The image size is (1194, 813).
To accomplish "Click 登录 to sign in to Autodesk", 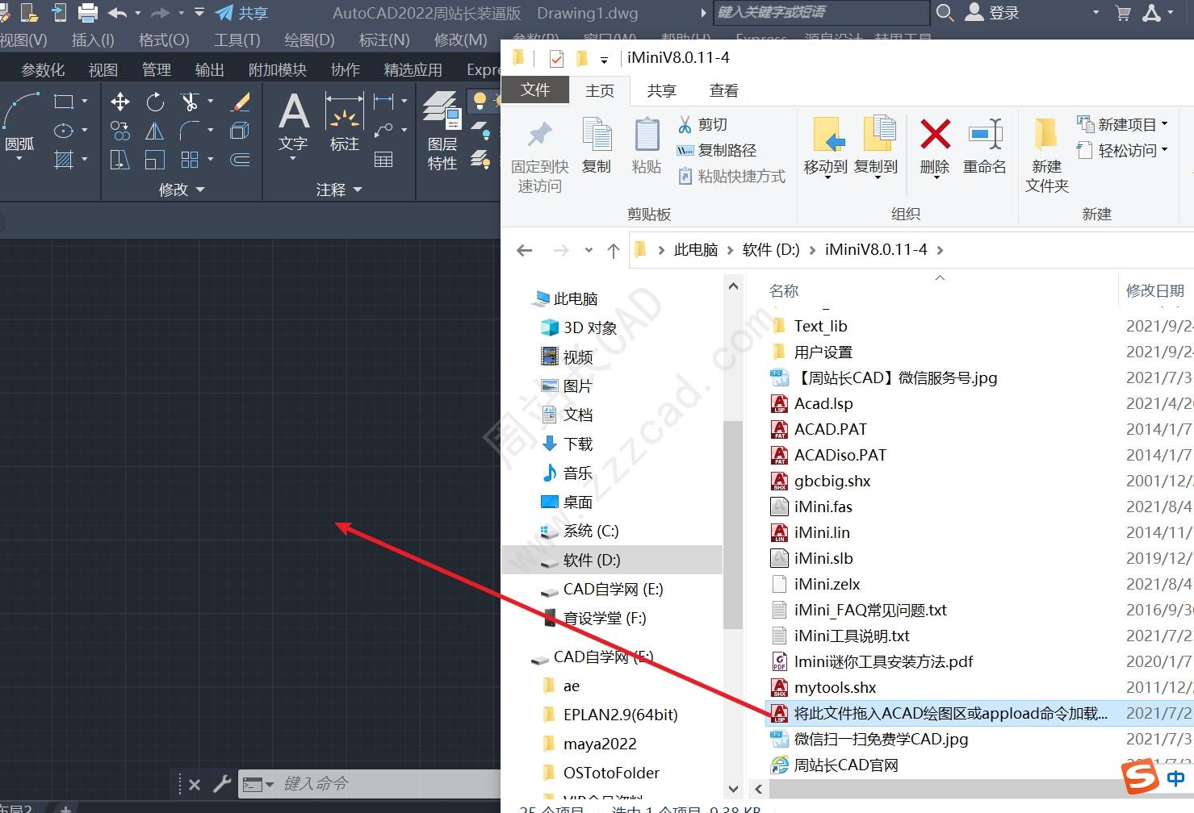I will [993, 13].
